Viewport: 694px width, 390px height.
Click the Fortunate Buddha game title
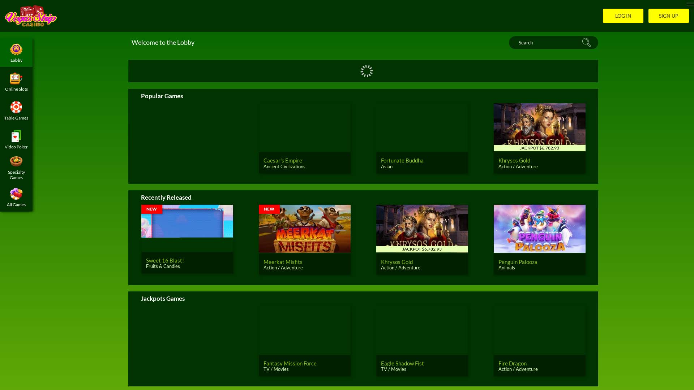click(402, 160)
